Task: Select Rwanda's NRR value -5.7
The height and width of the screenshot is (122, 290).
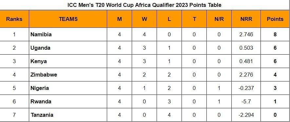Action: 246,101
